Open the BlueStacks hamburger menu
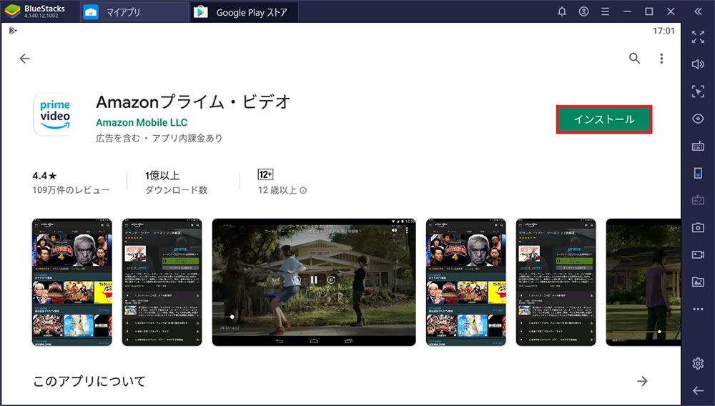The image size is (715, 406). tap(605, 12)
